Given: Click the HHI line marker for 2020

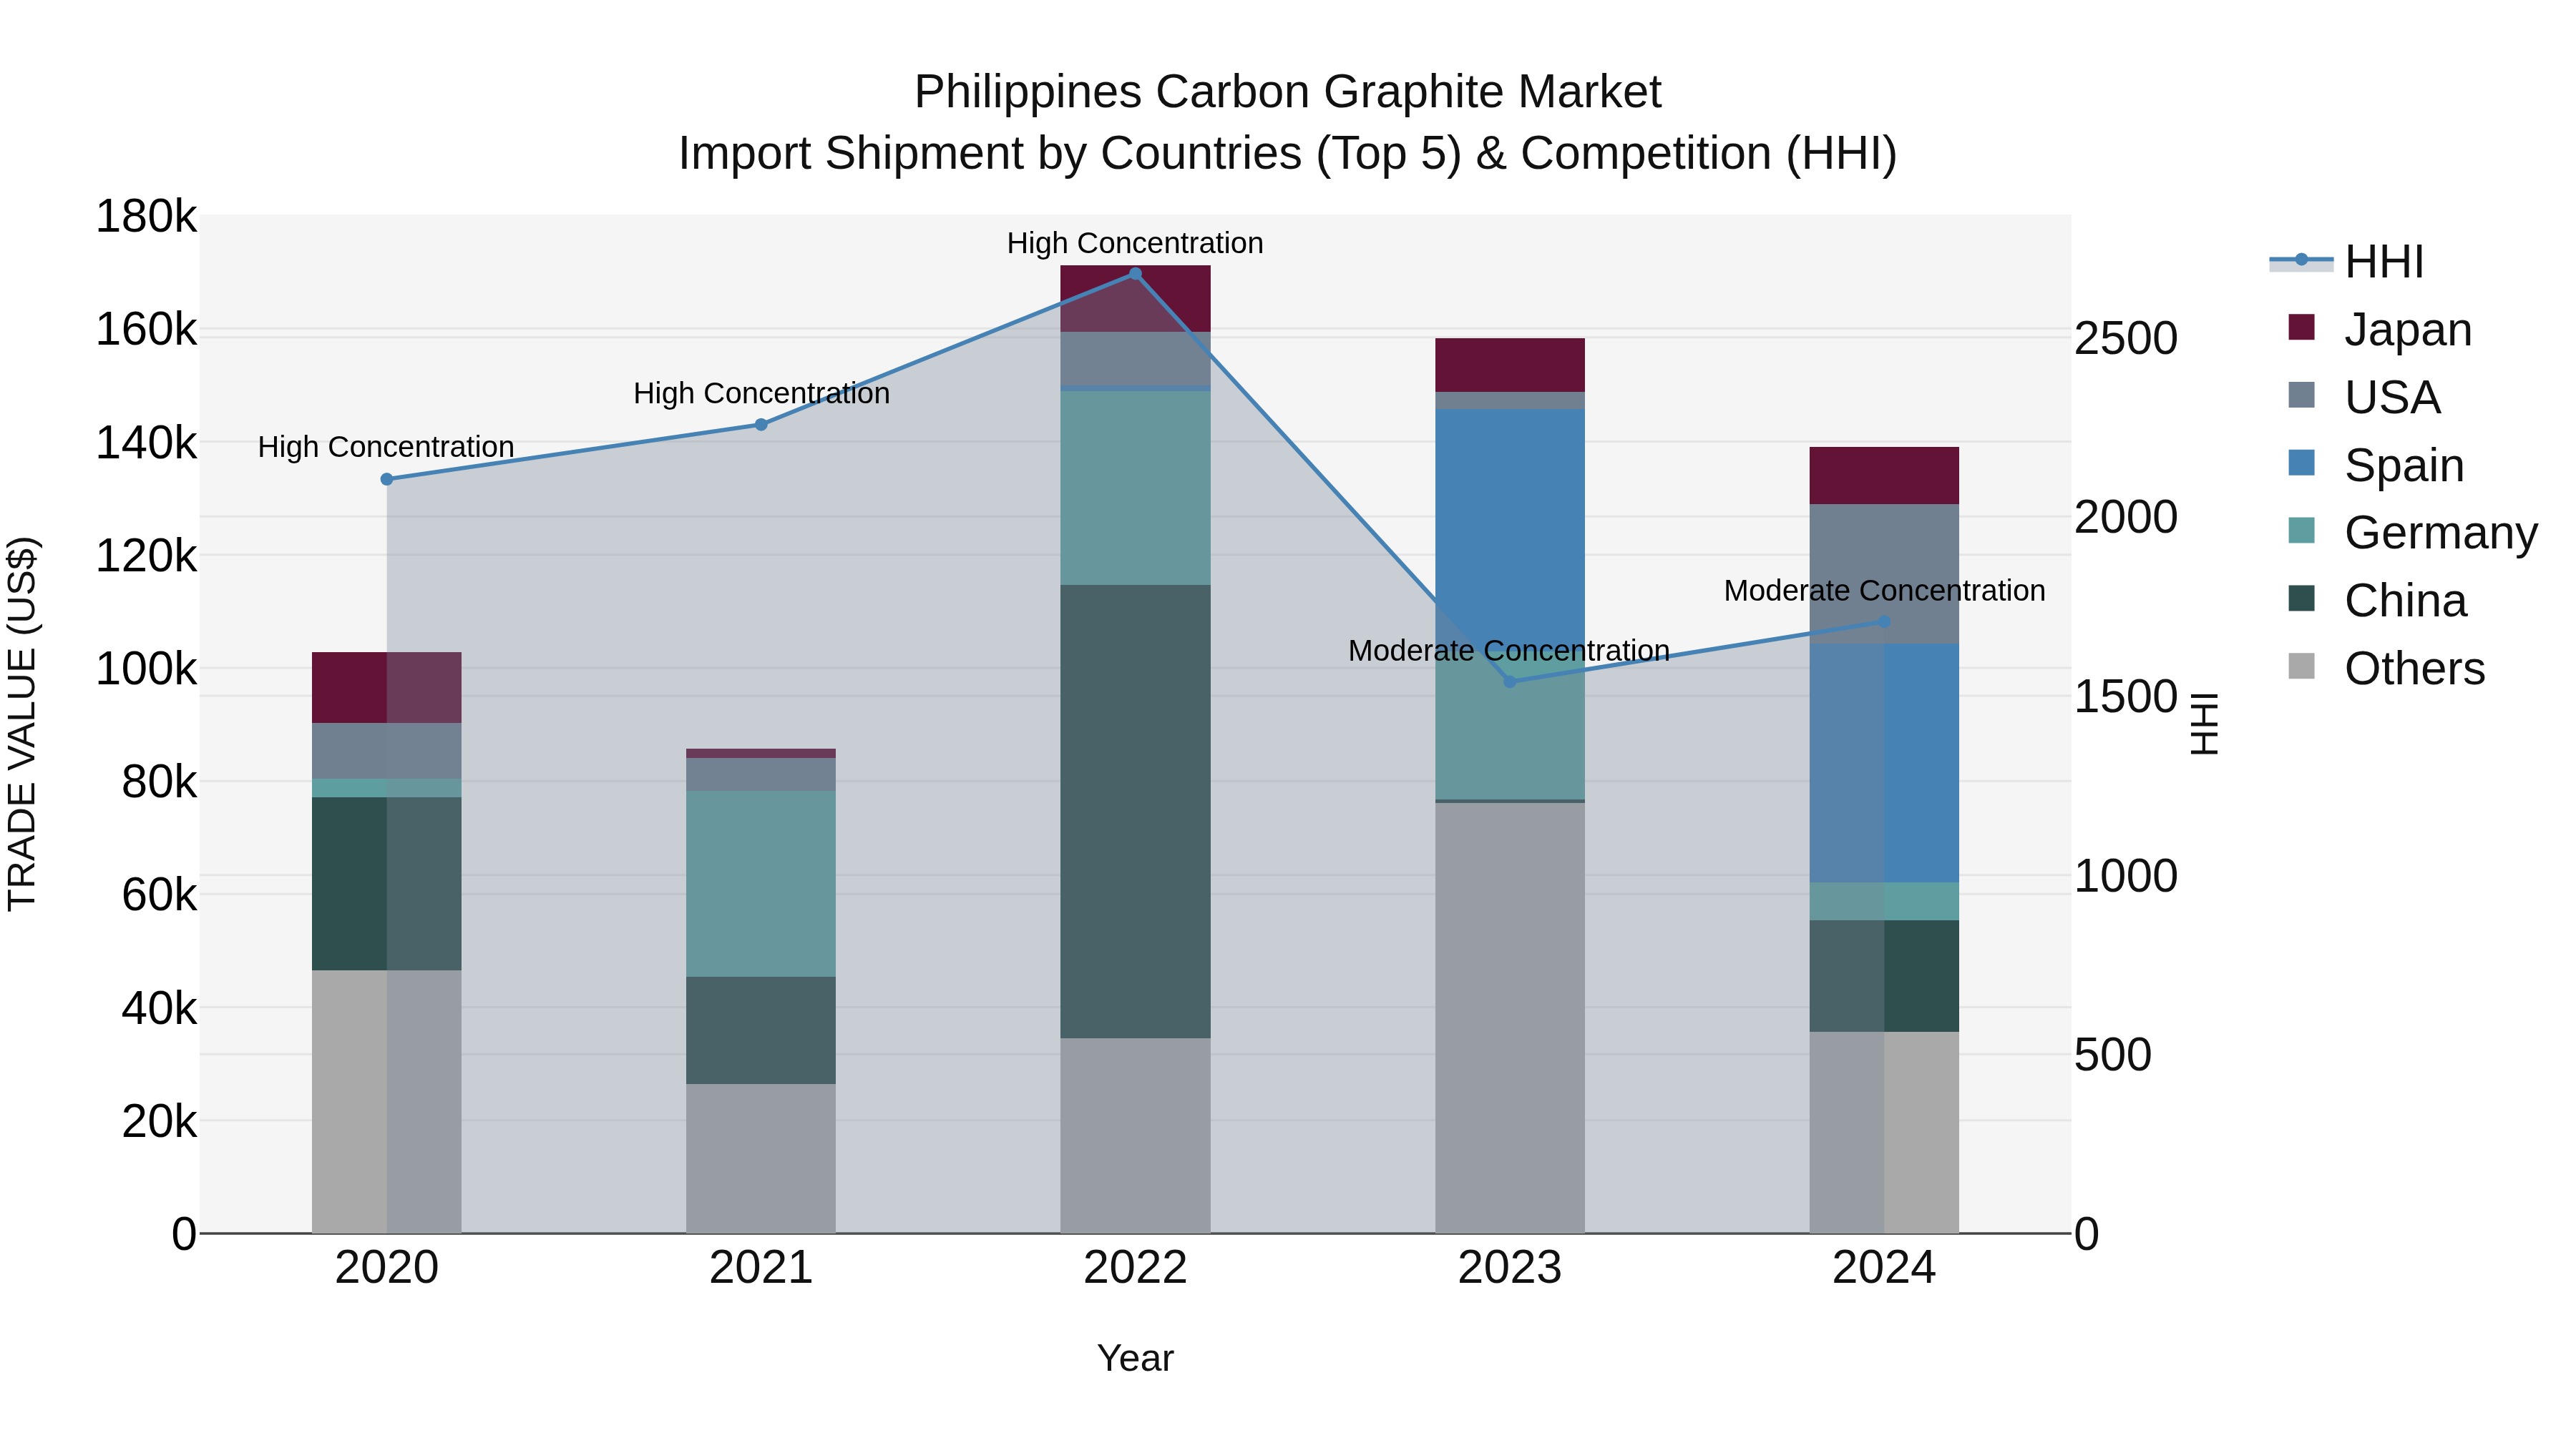Looking at the screenshot, I should tap(387, 480).
